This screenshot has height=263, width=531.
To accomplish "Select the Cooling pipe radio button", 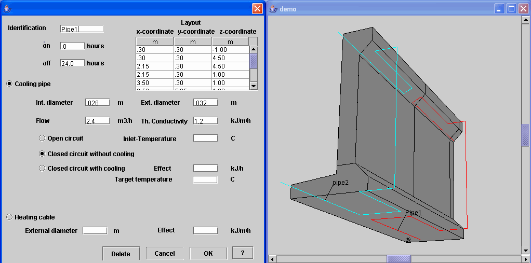I will [9, 84].
